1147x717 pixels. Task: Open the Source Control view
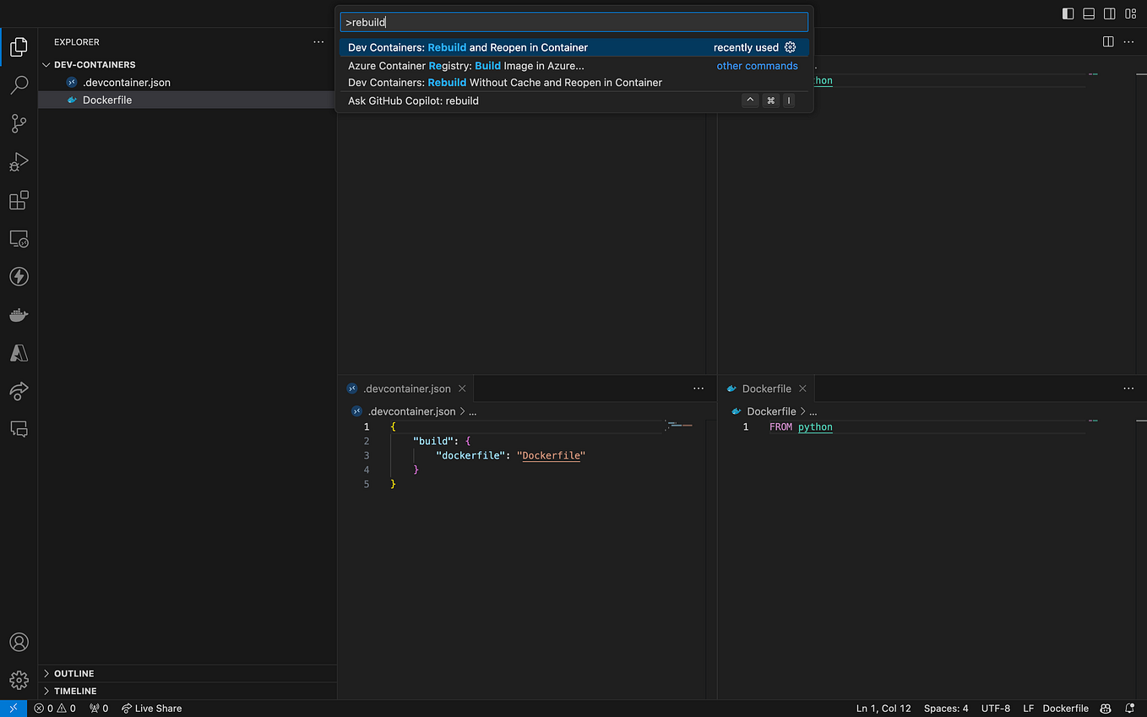[x=19, y=123]
